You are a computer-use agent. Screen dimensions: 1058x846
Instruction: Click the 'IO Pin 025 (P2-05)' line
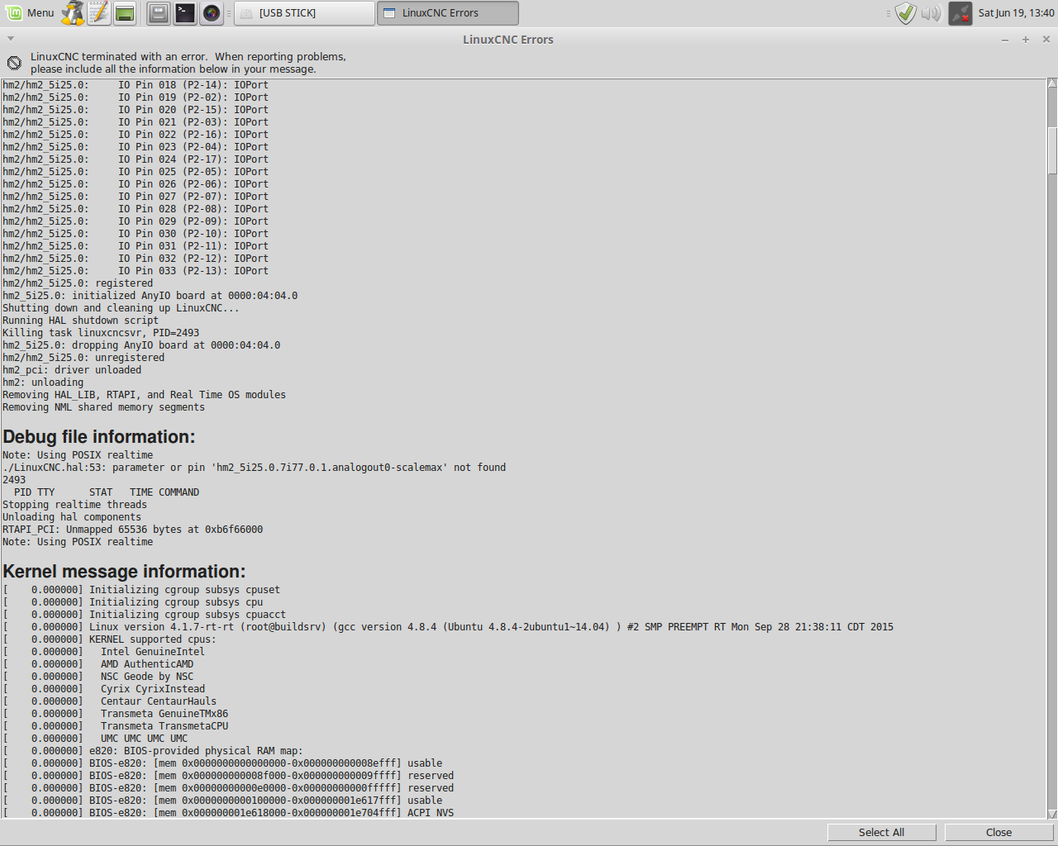coord(136,172)
